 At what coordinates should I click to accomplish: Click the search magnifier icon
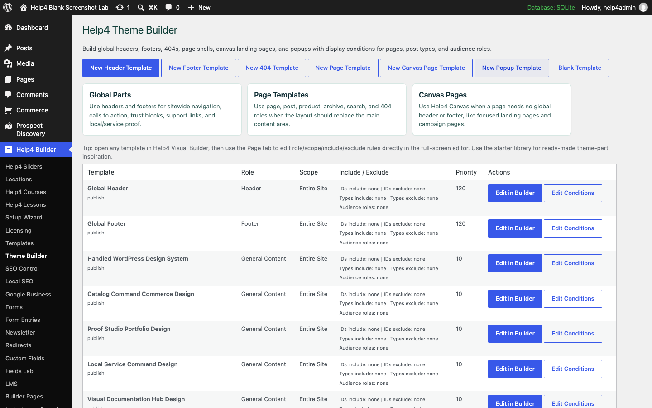[x=141, y=7]
